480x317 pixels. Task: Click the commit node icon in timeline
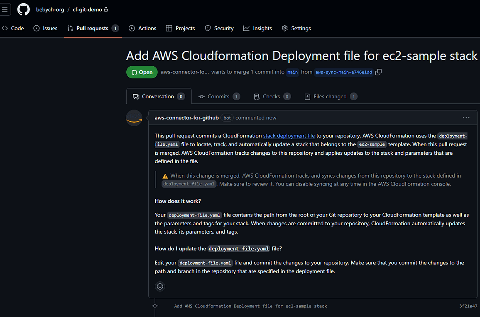click(x=155, y=306)
